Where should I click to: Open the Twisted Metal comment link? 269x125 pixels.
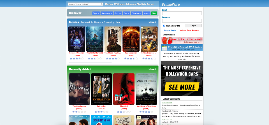(x=167, y=102)
